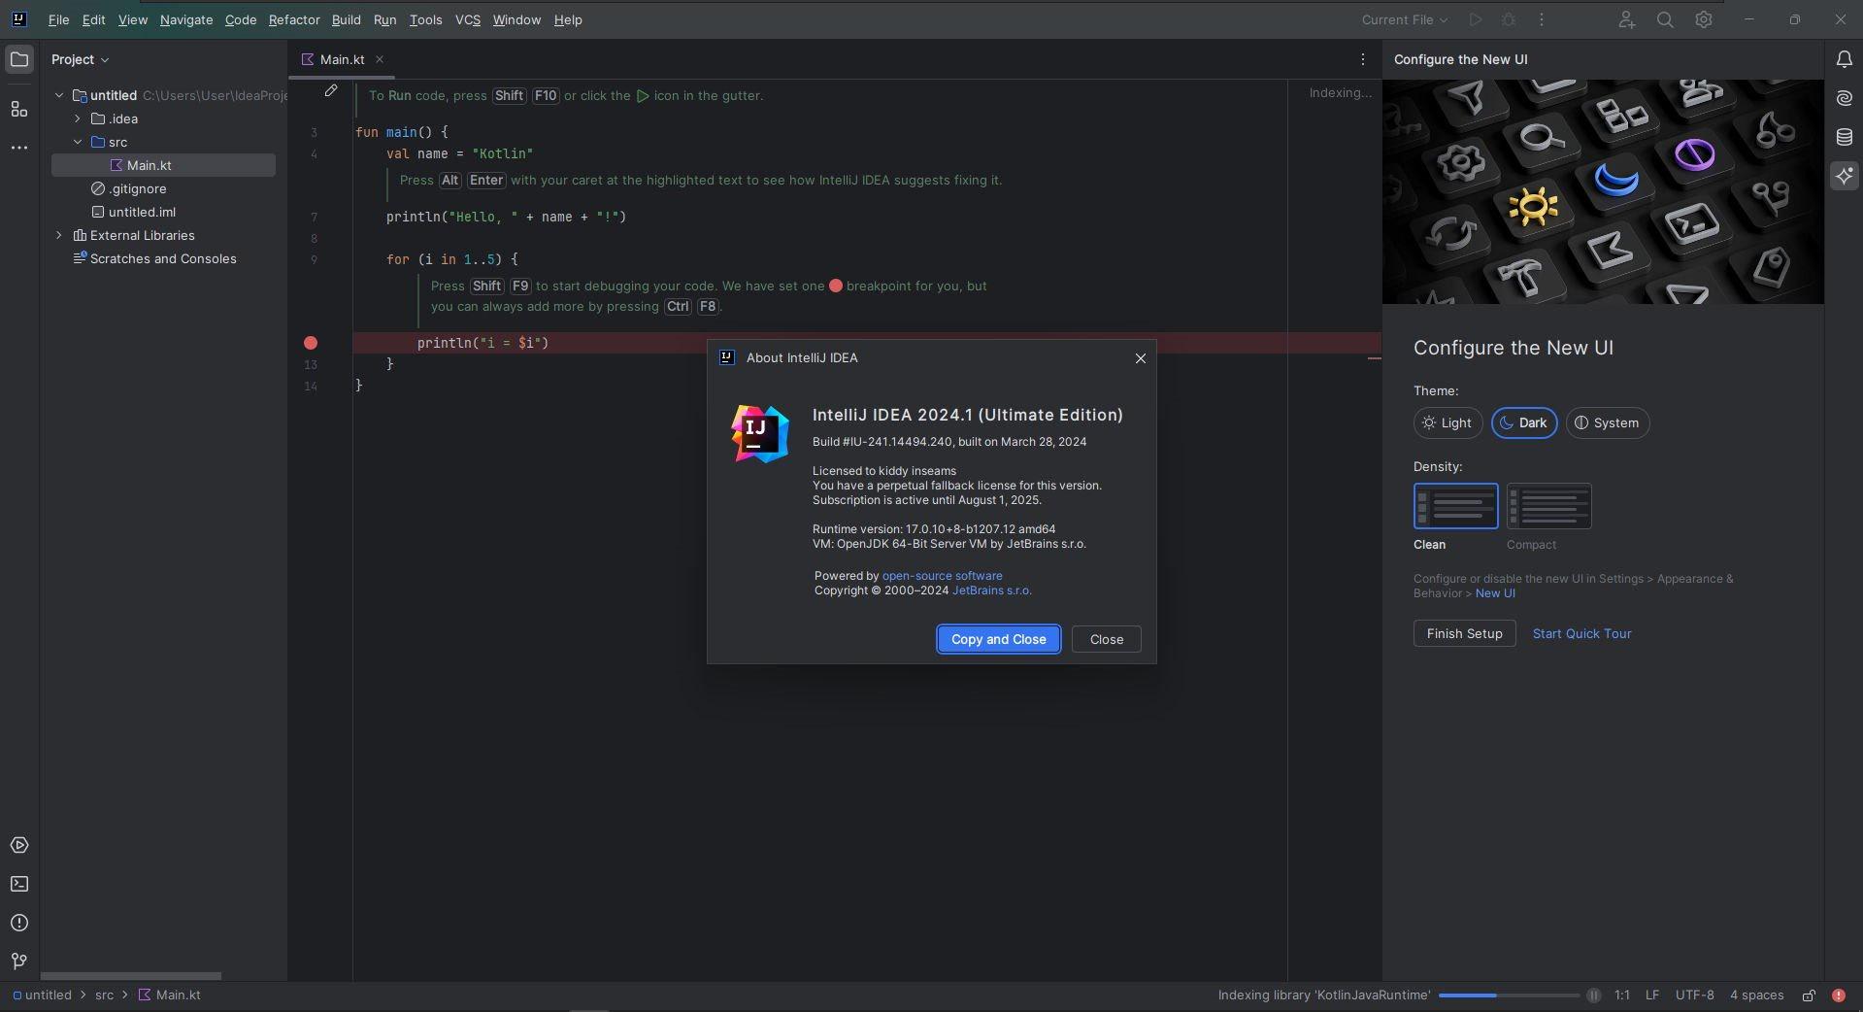The height and width of the screenshot is (1012, 1863).
Task: Open the Refactor menu
Action: [x=294, y=19]
